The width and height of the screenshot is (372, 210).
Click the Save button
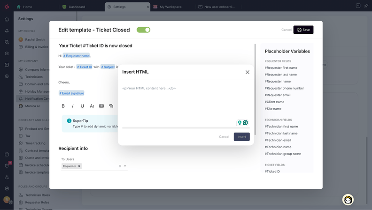303,30
